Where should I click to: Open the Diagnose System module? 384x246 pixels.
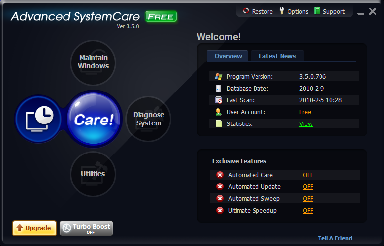(x=148, y=119)
